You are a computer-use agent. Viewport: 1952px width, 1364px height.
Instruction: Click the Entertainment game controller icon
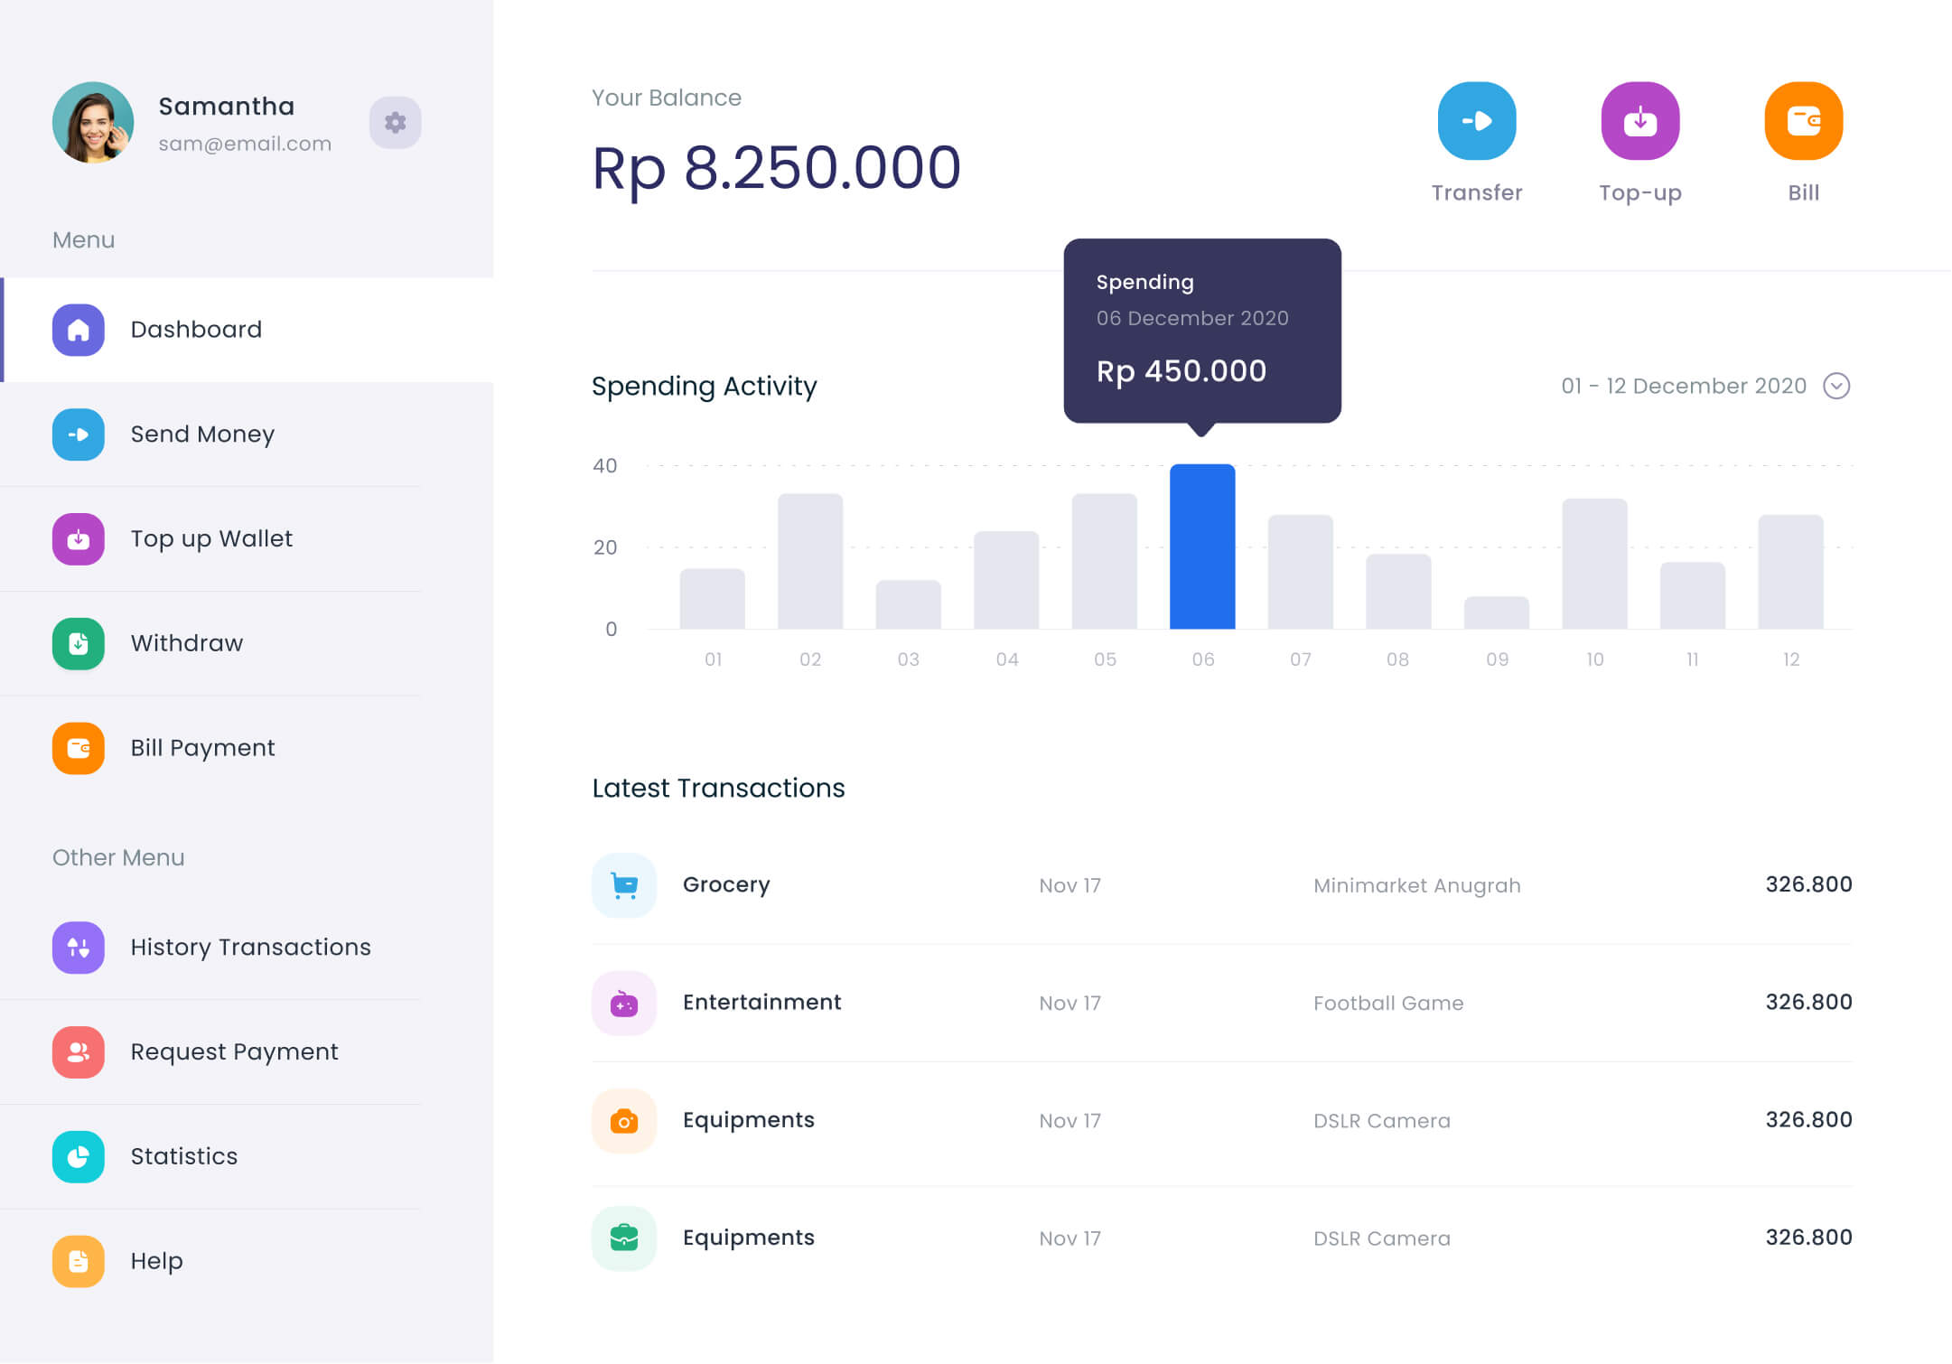tap(624, 1003)
